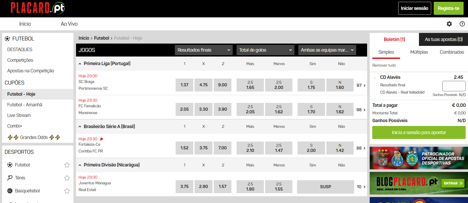The image size is (468, 203).
Task: Click the stake input field for CD Alavés
Action: click(x=454, y=86)
